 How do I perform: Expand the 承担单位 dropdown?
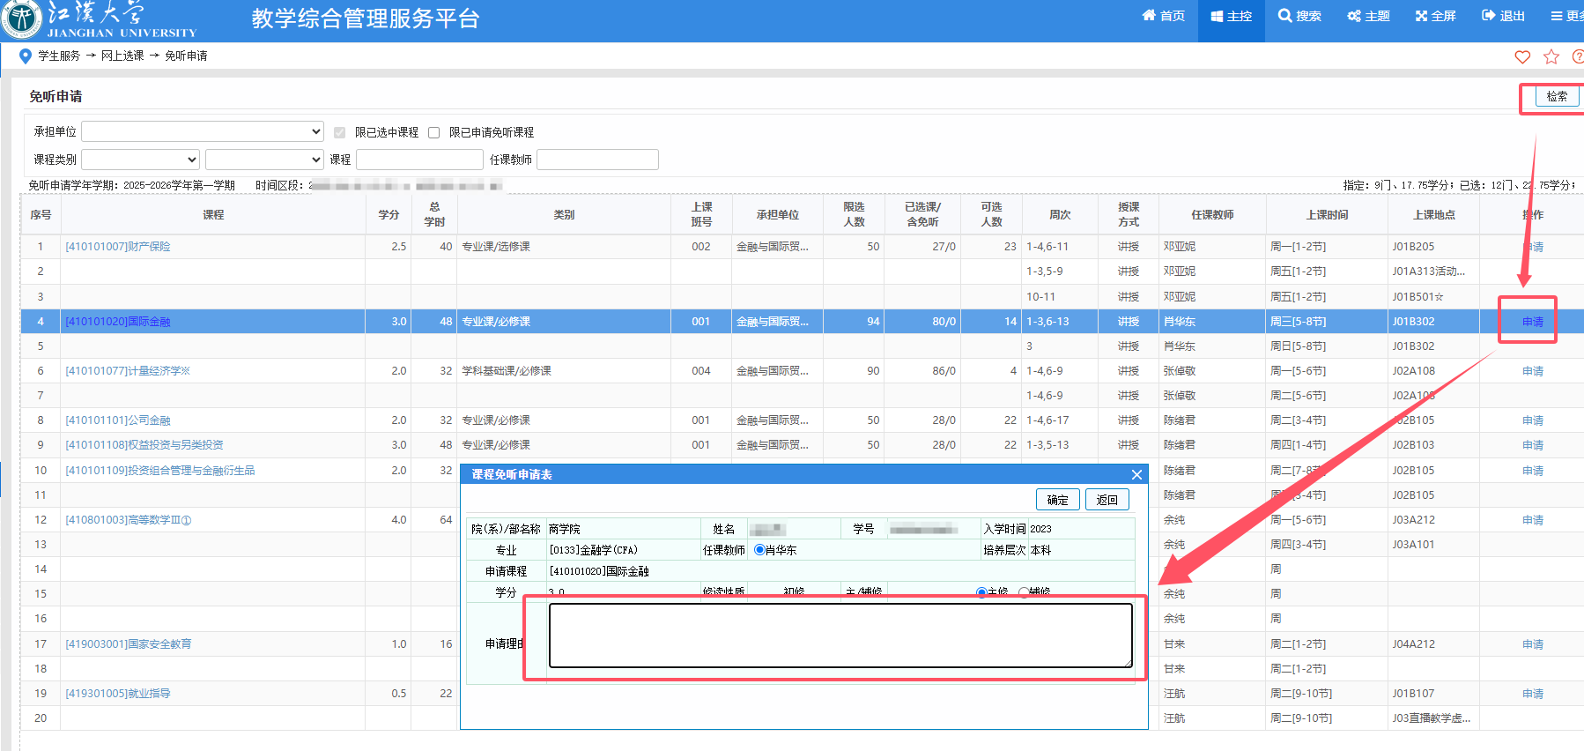(x=203, y=132)
